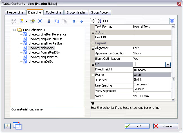Select Line.etq.FormattedQty in the tree

point(44,52)
